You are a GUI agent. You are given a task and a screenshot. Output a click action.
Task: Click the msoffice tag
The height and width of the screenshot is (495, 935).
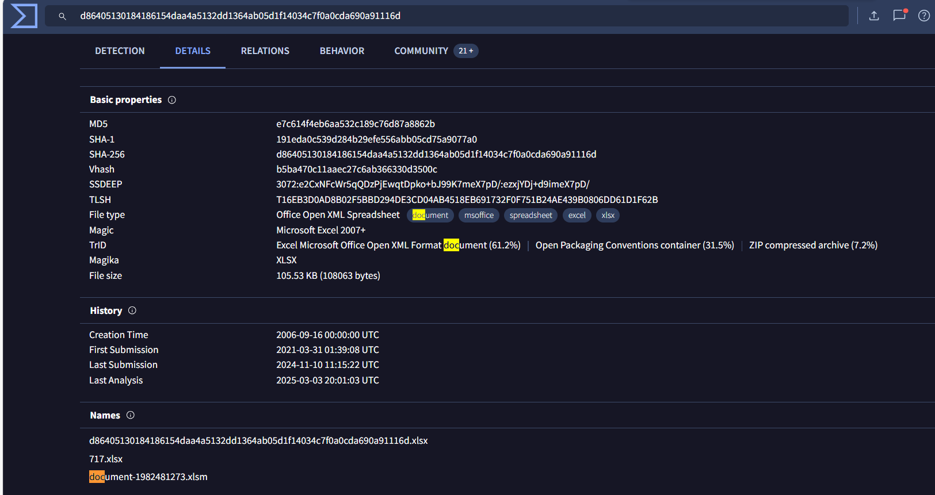pyautogui.click(x=479, y=215)
